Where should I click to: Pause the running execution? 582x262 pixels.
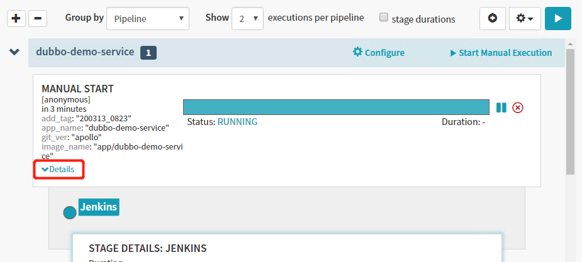click(x=501, y=107)
